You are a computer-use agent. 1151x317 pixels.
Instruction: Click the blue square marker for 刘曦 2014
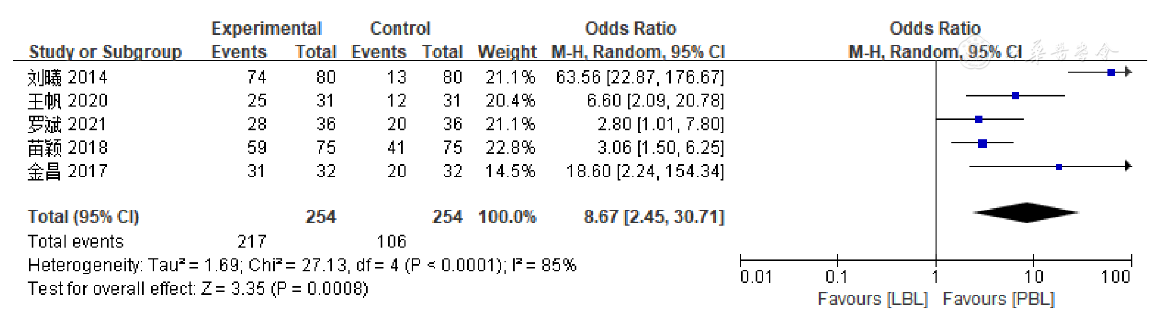point(1111,72)
